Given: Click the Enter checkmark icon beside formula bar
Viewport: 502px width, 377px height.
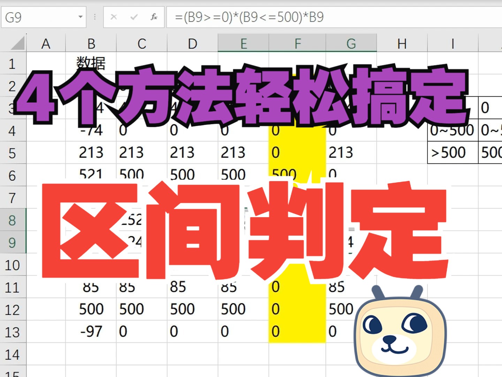Looking at the screenshot, I should pyautogui.click(x=134, y=17).
